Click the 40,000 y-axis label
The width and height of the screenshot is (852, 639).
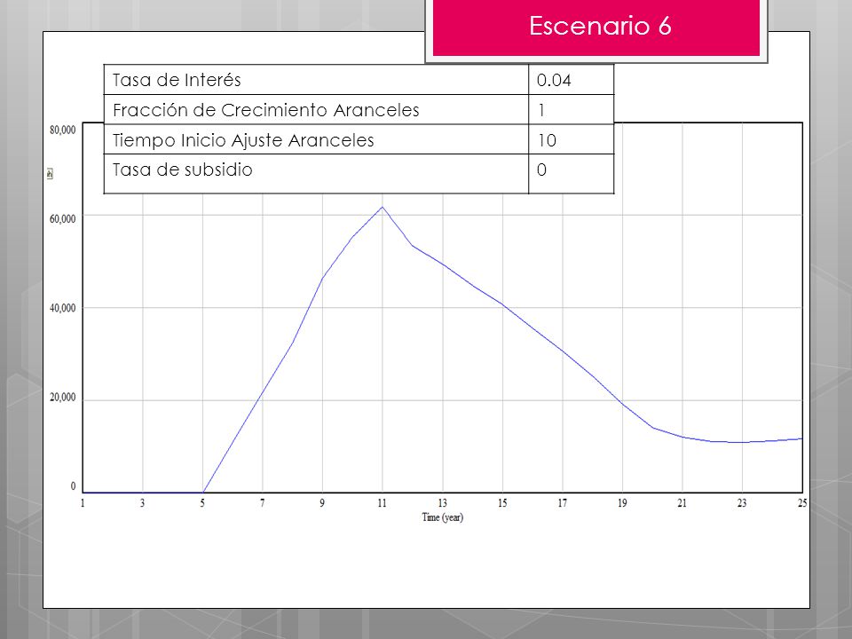pos(62,308)
